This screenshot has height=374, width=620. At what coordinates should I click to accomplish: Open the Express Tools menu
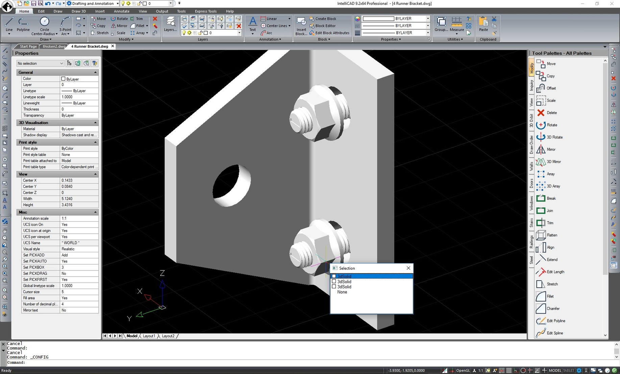[205, 11]
